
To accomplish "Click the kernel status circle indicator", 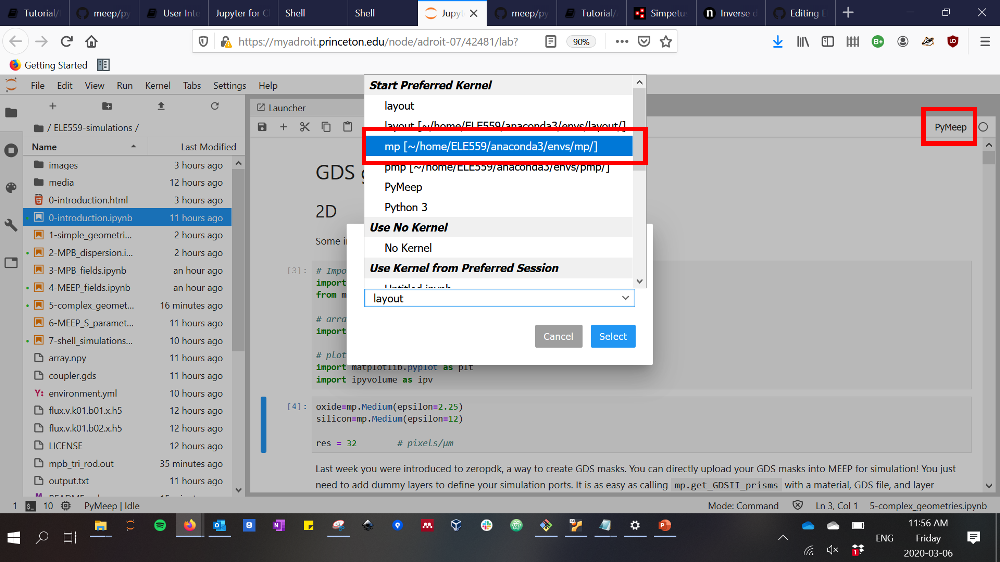I will (983, 127).
